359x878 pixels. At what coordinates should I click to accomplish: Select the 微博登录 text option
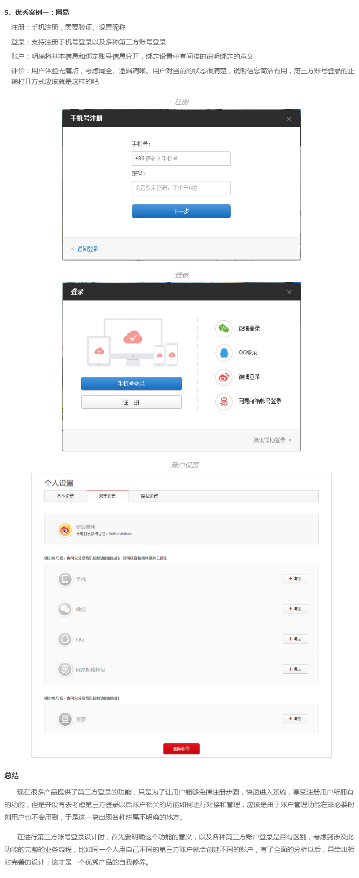click(249, 377)
